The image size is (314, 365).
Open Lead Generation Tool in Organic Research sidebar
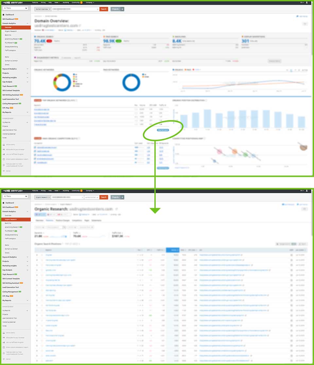coord(11,287)
